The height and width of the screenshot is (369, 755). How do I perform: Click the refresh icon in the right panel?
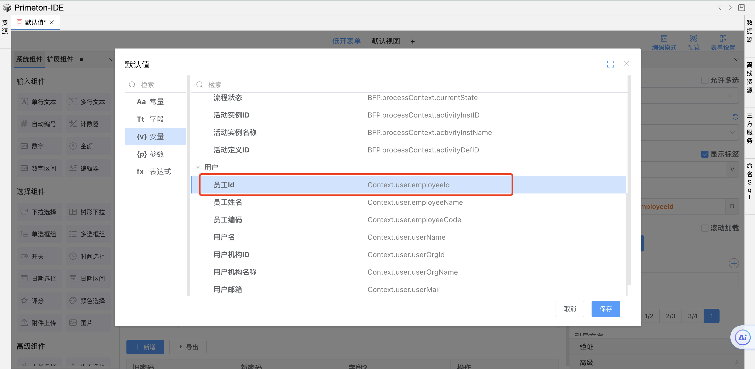[x=735, y=117]
